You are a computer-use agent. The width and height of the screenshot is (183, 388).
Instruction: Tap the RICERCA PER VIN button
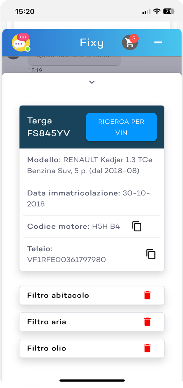(x=122, y=127)
